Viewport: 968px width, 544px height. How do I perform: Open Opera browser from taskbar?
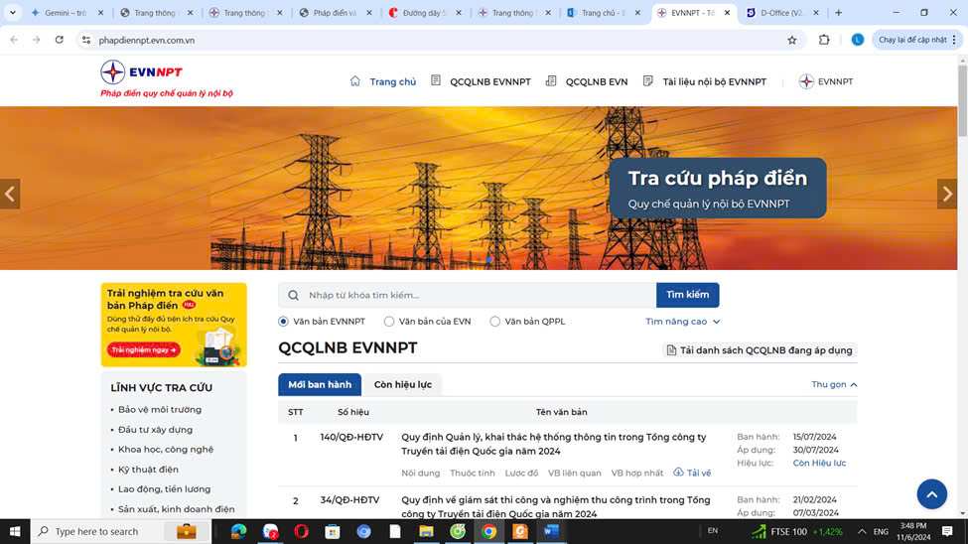coord(301,531)
